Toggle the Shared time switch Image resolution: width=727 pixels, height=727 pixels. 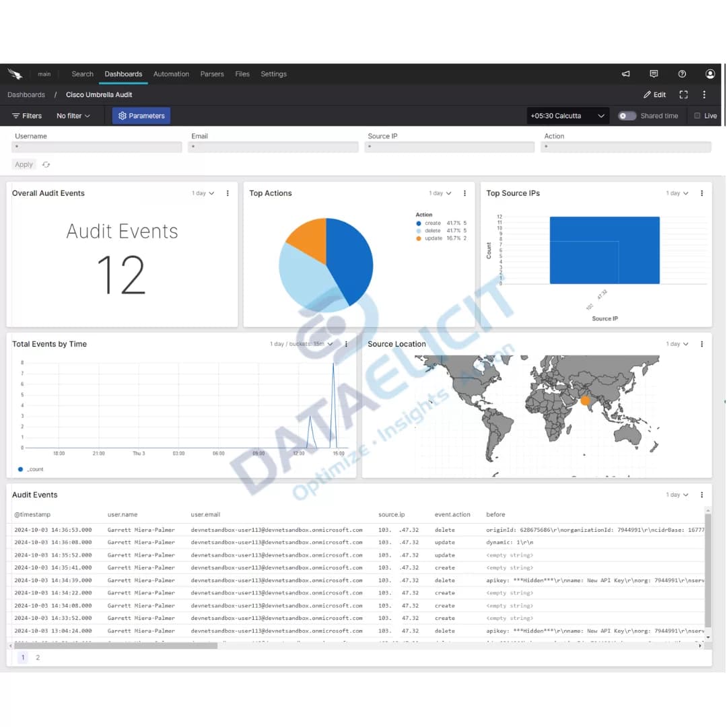[x=627, y=116]
